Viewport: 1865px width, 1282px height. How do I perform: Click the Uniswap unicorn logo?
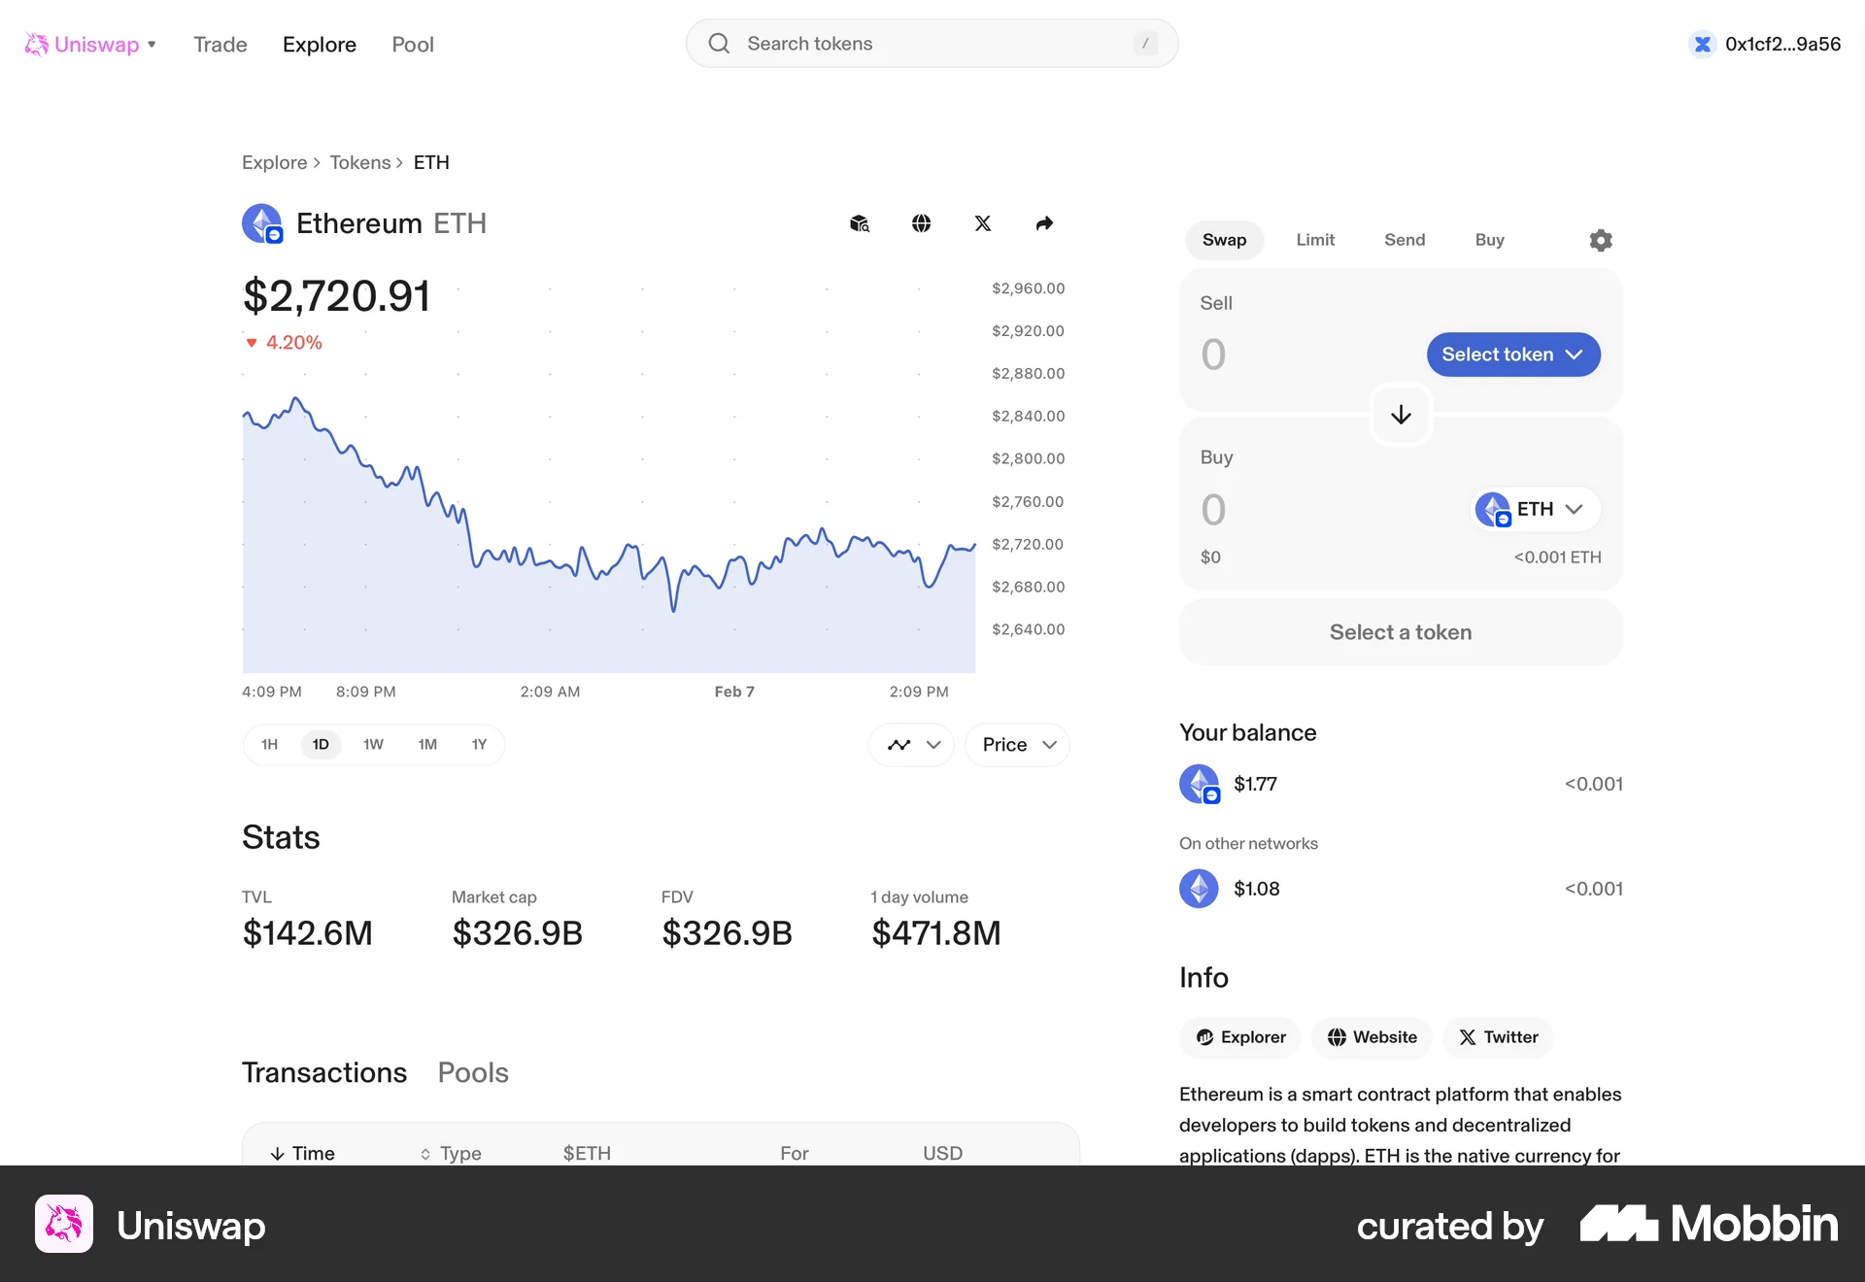[37, 44]
